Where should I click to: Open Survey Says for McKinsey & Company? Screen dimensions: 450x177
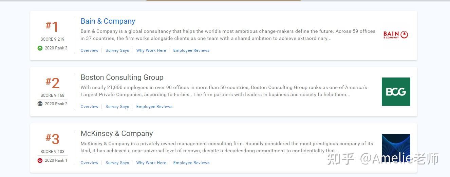tap(117, 163)
